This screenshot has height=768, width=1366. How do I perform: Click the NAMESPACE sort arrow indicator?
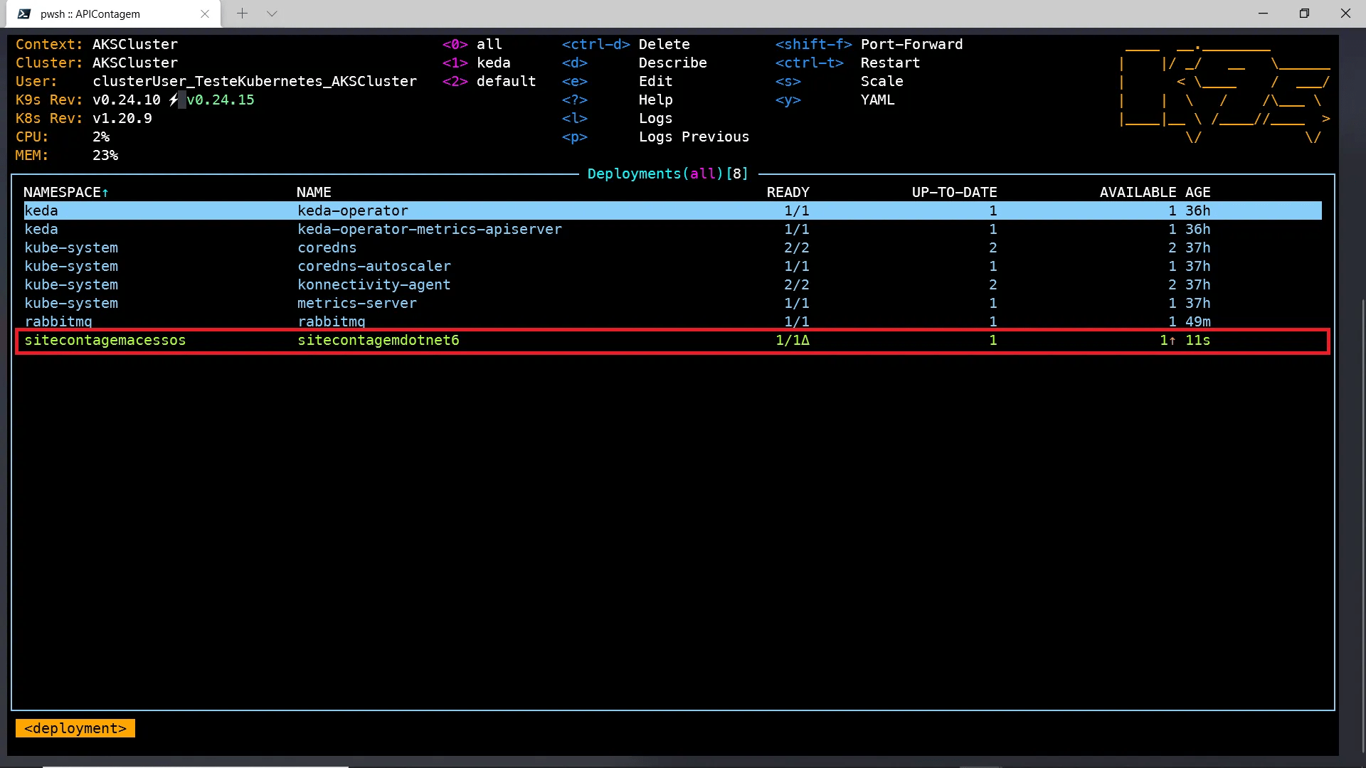point(105,193)
